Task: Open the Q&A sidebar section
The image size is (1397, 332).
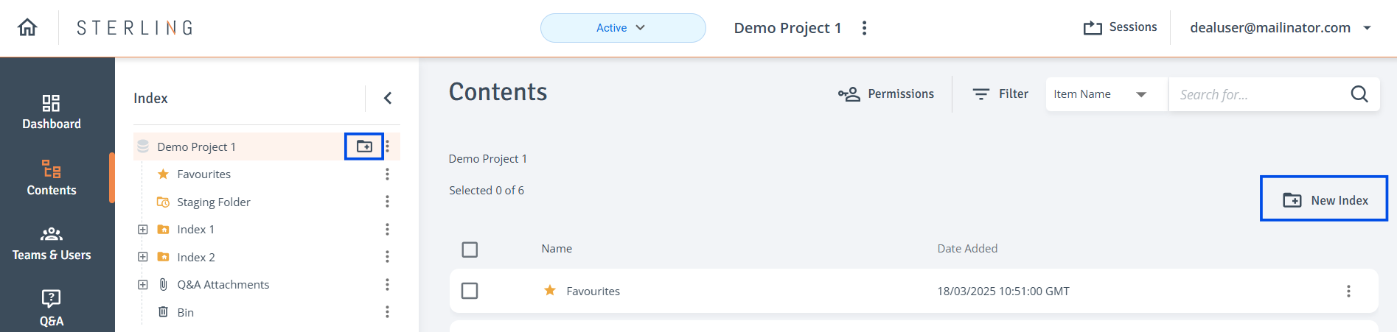Action: tap(52, 308)
